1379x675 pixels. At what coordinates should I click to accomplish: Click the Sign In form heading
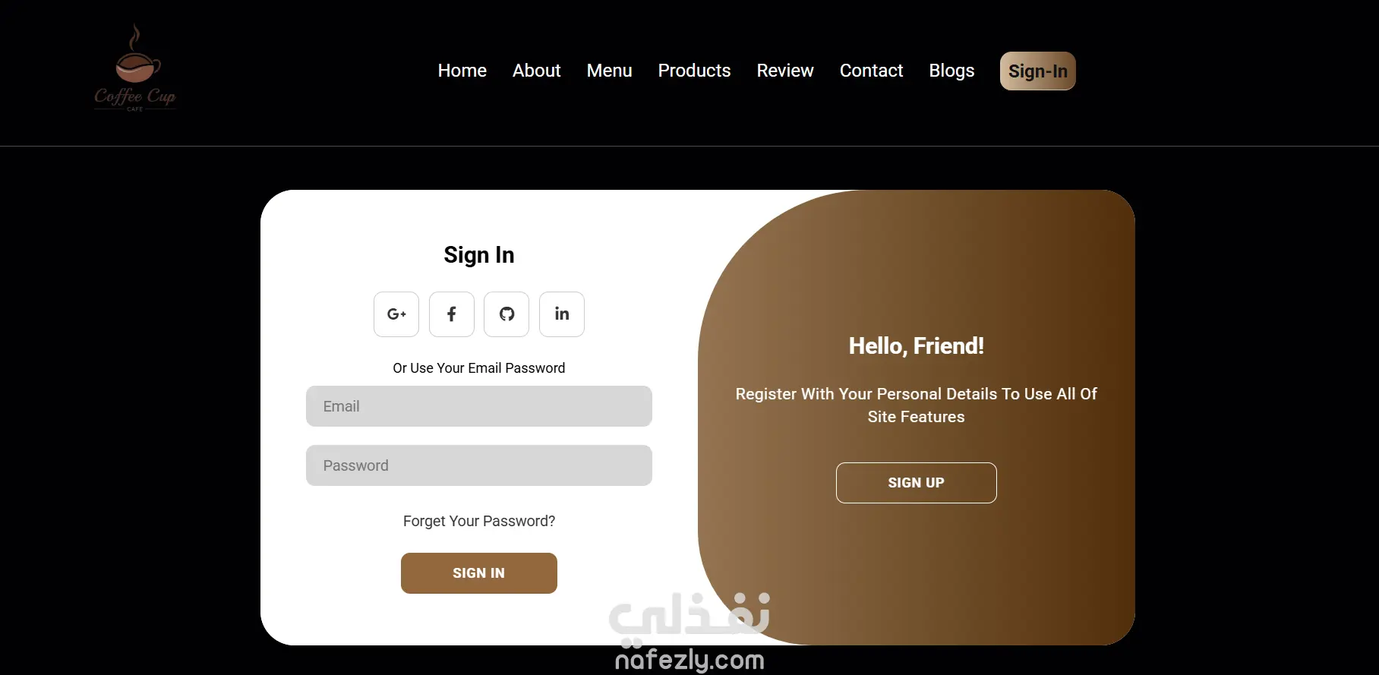[479, 255]
